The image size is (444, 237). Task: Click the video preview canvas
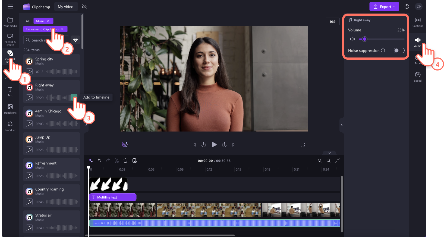coord(214,79)
